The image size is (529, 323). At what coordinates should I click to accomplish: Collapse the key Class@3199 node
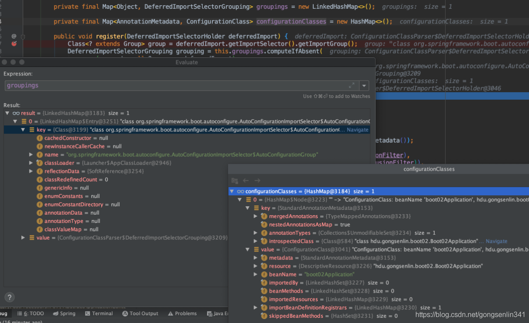[x=23, y=130]
